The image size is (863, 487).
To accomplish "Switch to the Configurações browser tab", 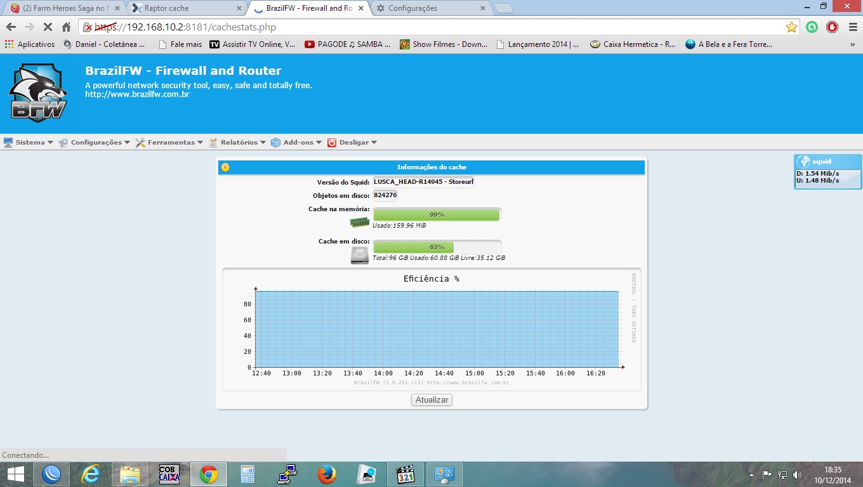I will pyautogui.click(x=430, y=8).
